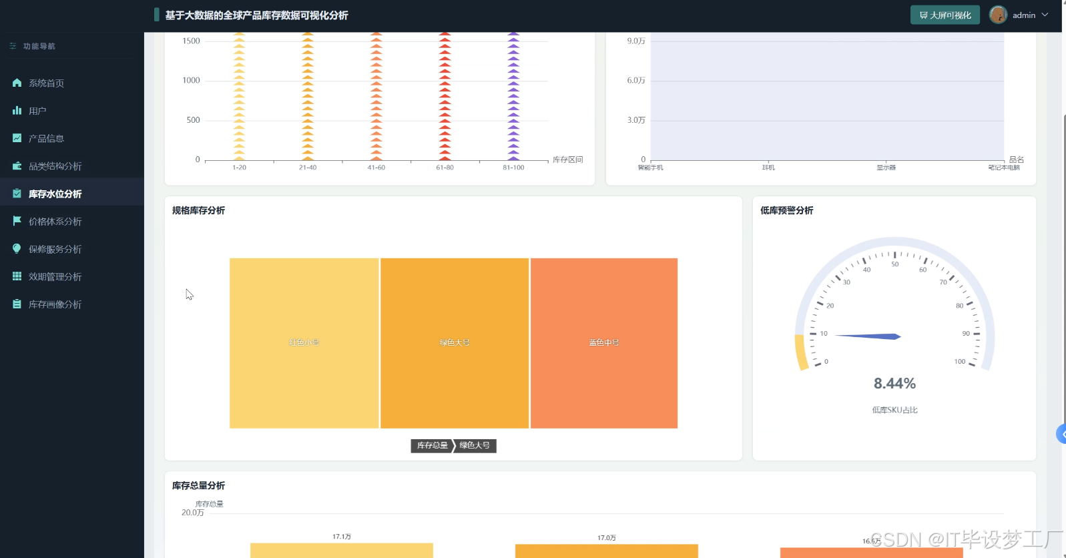Click the 17.1万 bar label
Viewport: 1066px width, 558px height.
coord(342,537)
